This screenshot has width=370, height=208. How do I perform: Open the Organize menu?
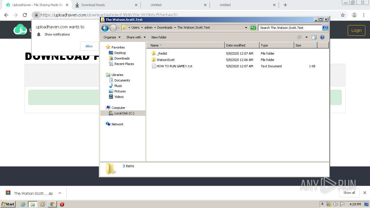coord(112,37)
